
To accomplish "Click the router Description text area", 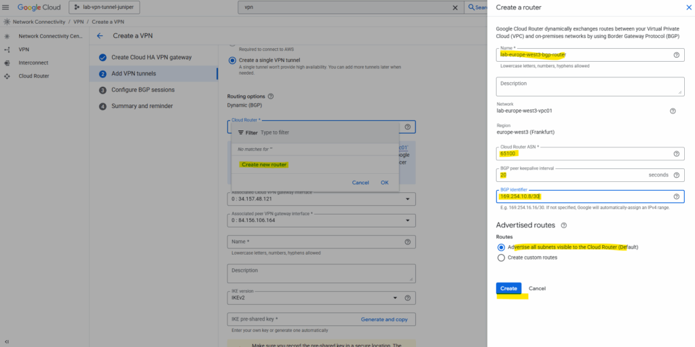I will (x=590, y=86).
